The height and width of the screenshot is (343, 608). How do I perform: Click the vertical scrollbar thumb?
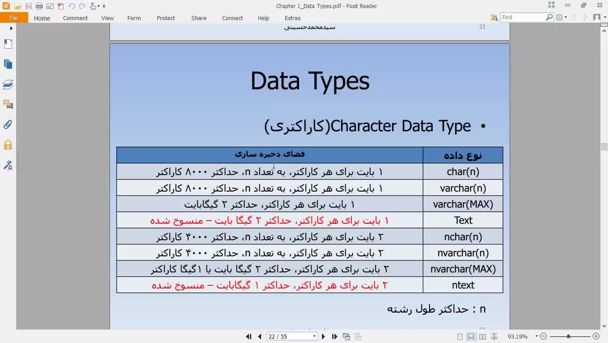pyautogui.click(x=604, y=147)
